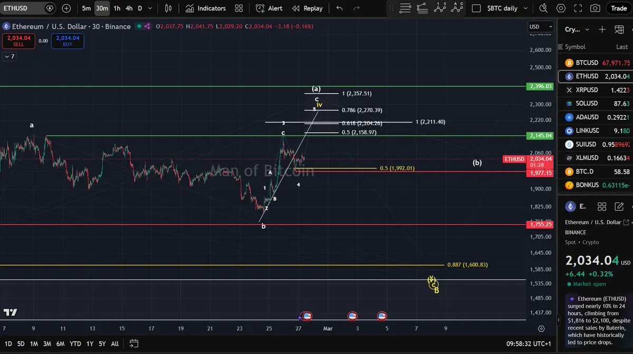Open the details panel grid icon
This screenshot has width=633, height=354.
coord(602,206)
